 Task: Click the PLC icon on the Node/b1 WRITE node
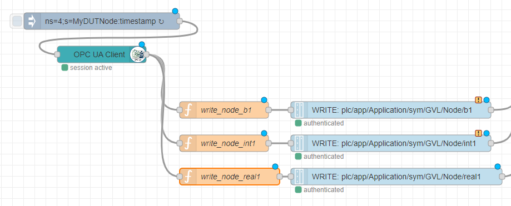[299, 110]
